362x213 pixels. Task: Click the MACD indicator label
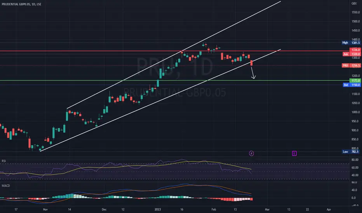coord(6,186)
